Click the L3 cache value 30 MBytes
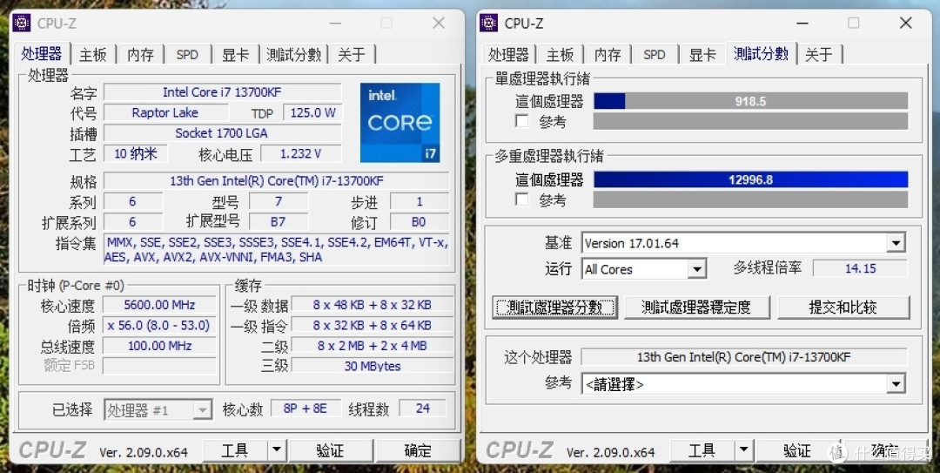The height and width of the screenshot is (473, 940). pos(373,366)
